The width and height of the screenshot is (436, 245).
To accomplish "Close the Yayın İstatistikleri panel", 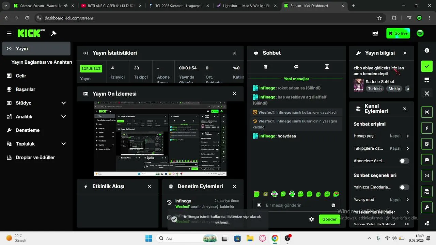I will point(234,53).
